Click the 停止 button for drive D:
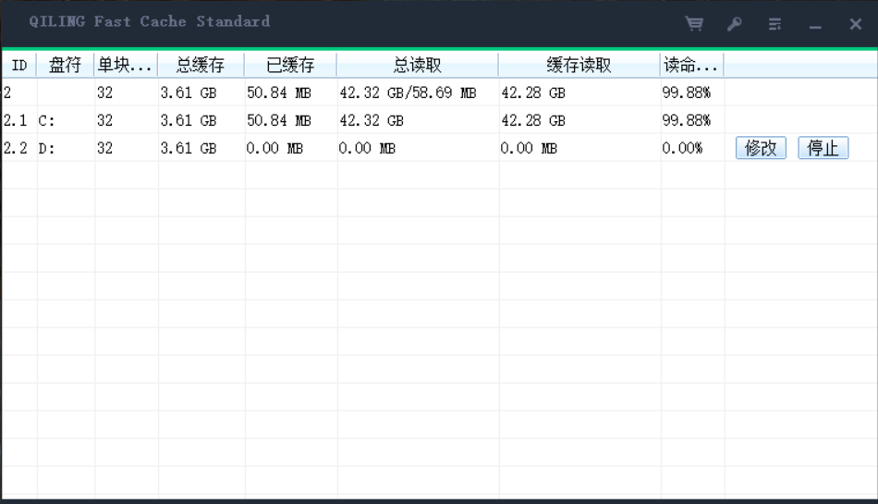878x504 pixels. [823, 148]
